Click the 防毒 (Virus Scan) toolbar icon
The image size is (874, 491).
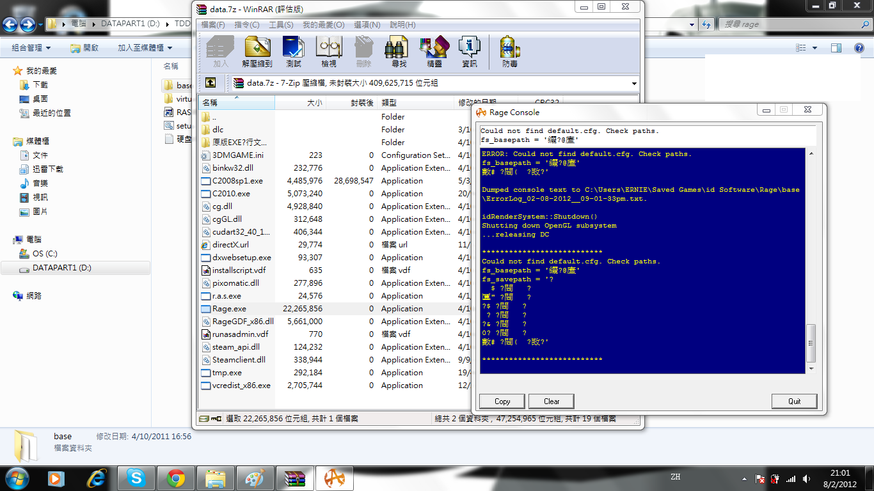point(510,52)
